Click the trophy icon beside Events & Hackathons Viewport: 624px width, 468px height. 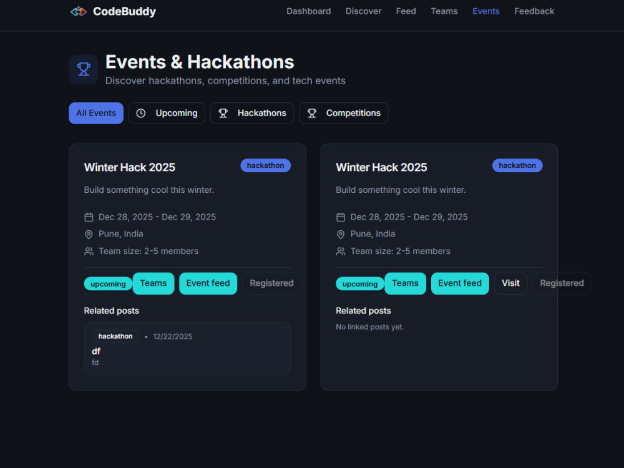click(x=83, y=69)
